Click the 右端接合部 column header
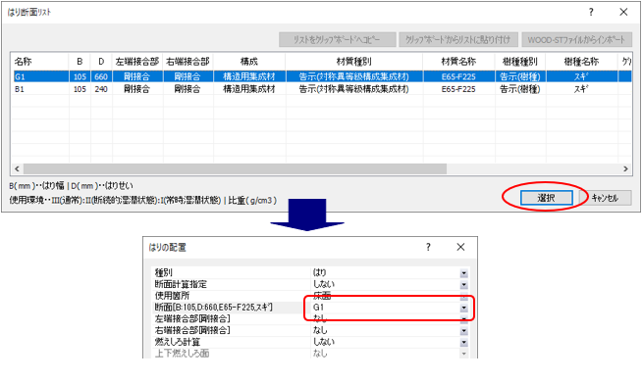 click(x=188, y=62)
